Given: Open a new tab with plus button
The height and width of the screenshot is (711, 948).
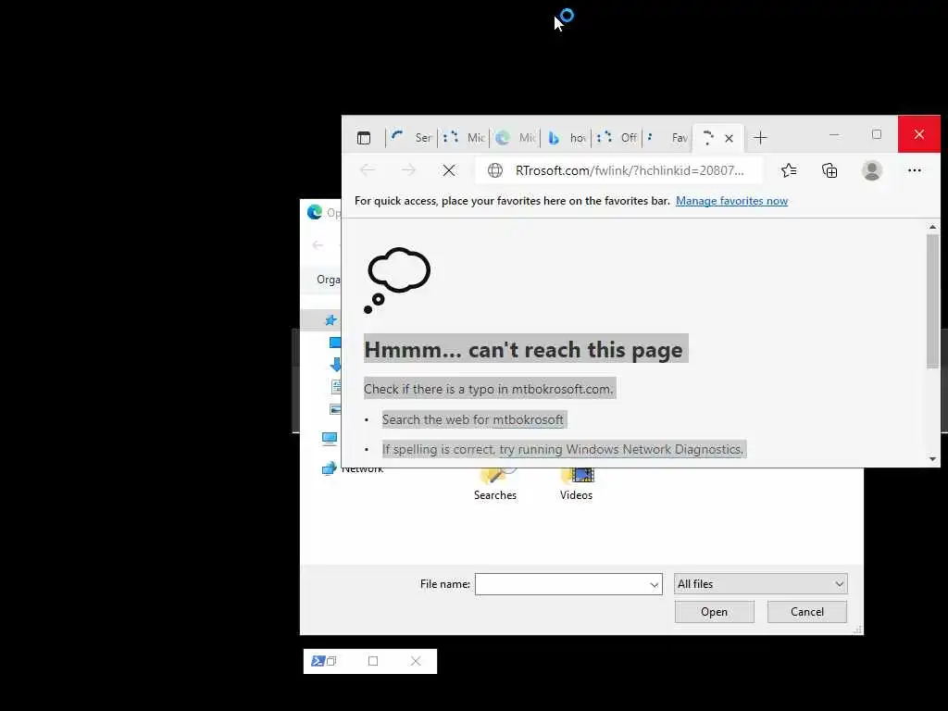Looking at the screenshot, I should (760, 138).
